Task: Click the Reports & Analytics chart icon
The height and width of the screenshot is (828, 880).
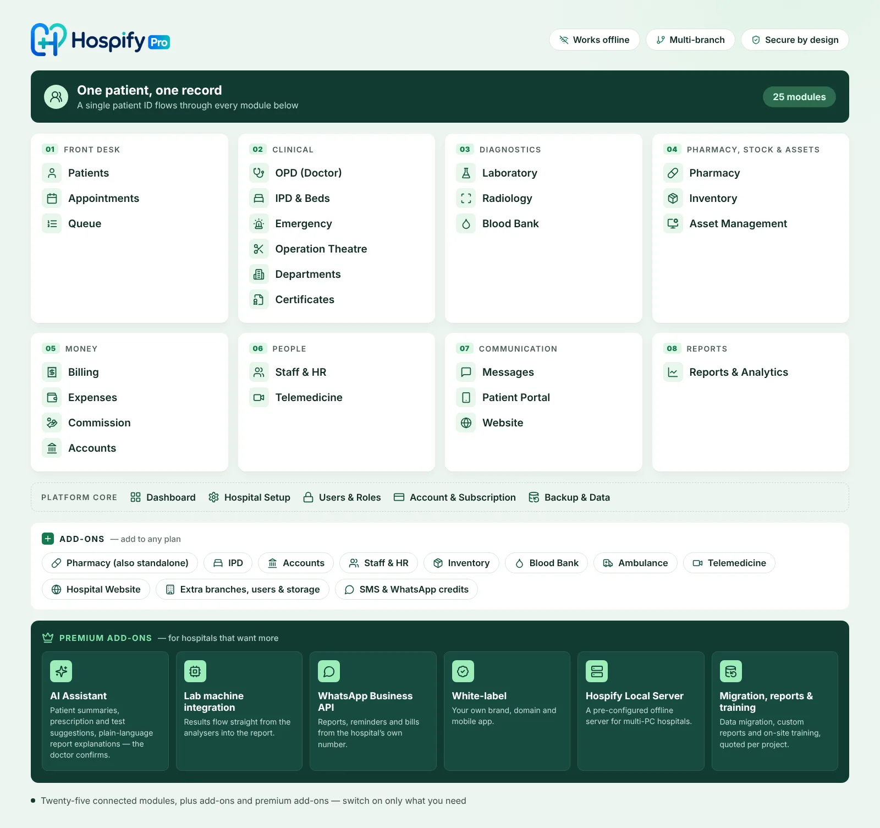Action: point(673,372)
